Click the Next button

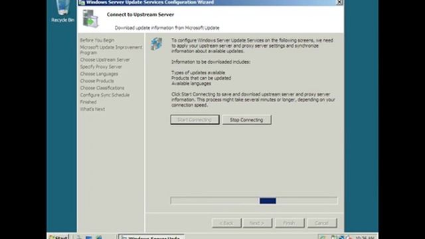click(257, 223)
